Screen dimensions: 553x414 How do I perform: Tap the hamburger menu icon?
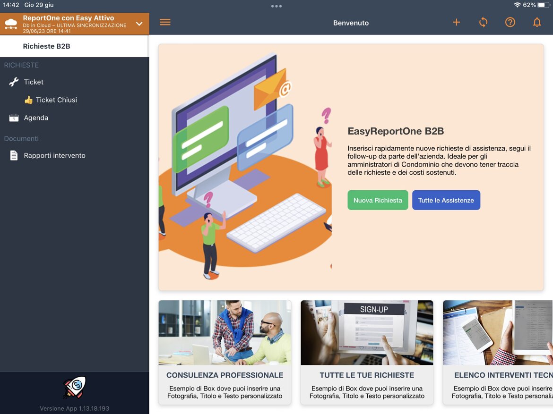[x=165, y=23]
